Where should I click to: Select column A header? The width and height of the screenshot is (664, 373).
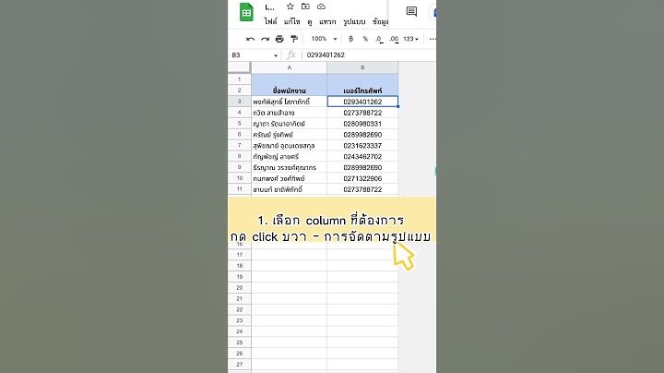(290, 67)
